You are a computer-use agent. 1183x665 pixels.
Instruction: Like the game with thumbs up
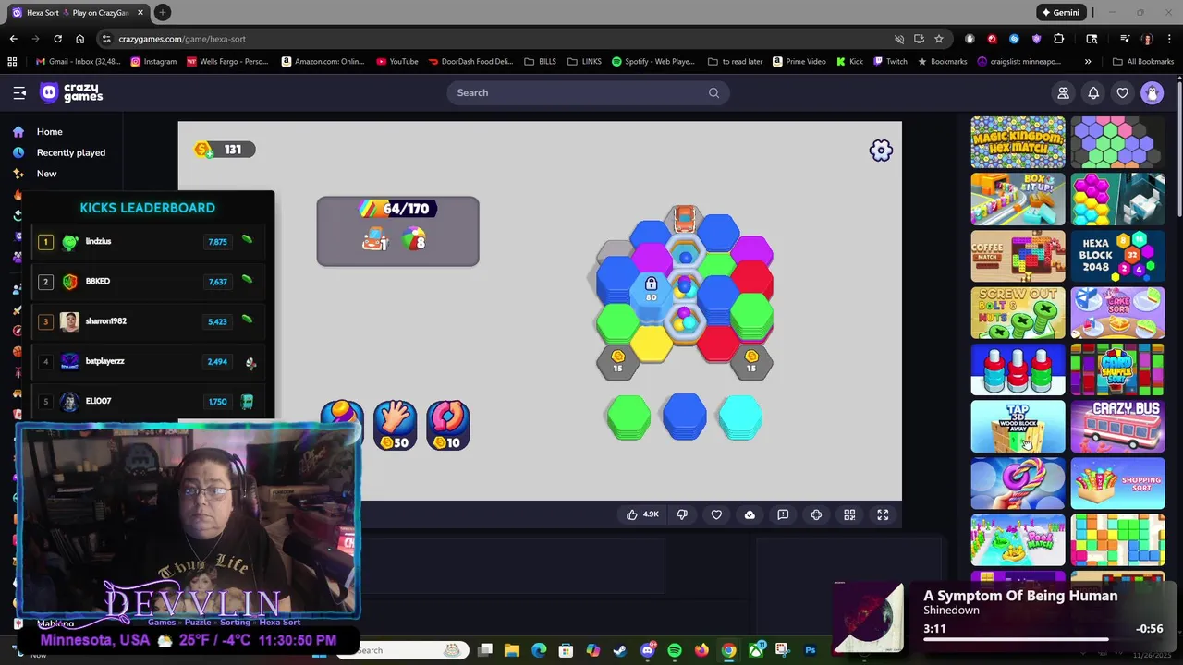[x=642, y=514]
